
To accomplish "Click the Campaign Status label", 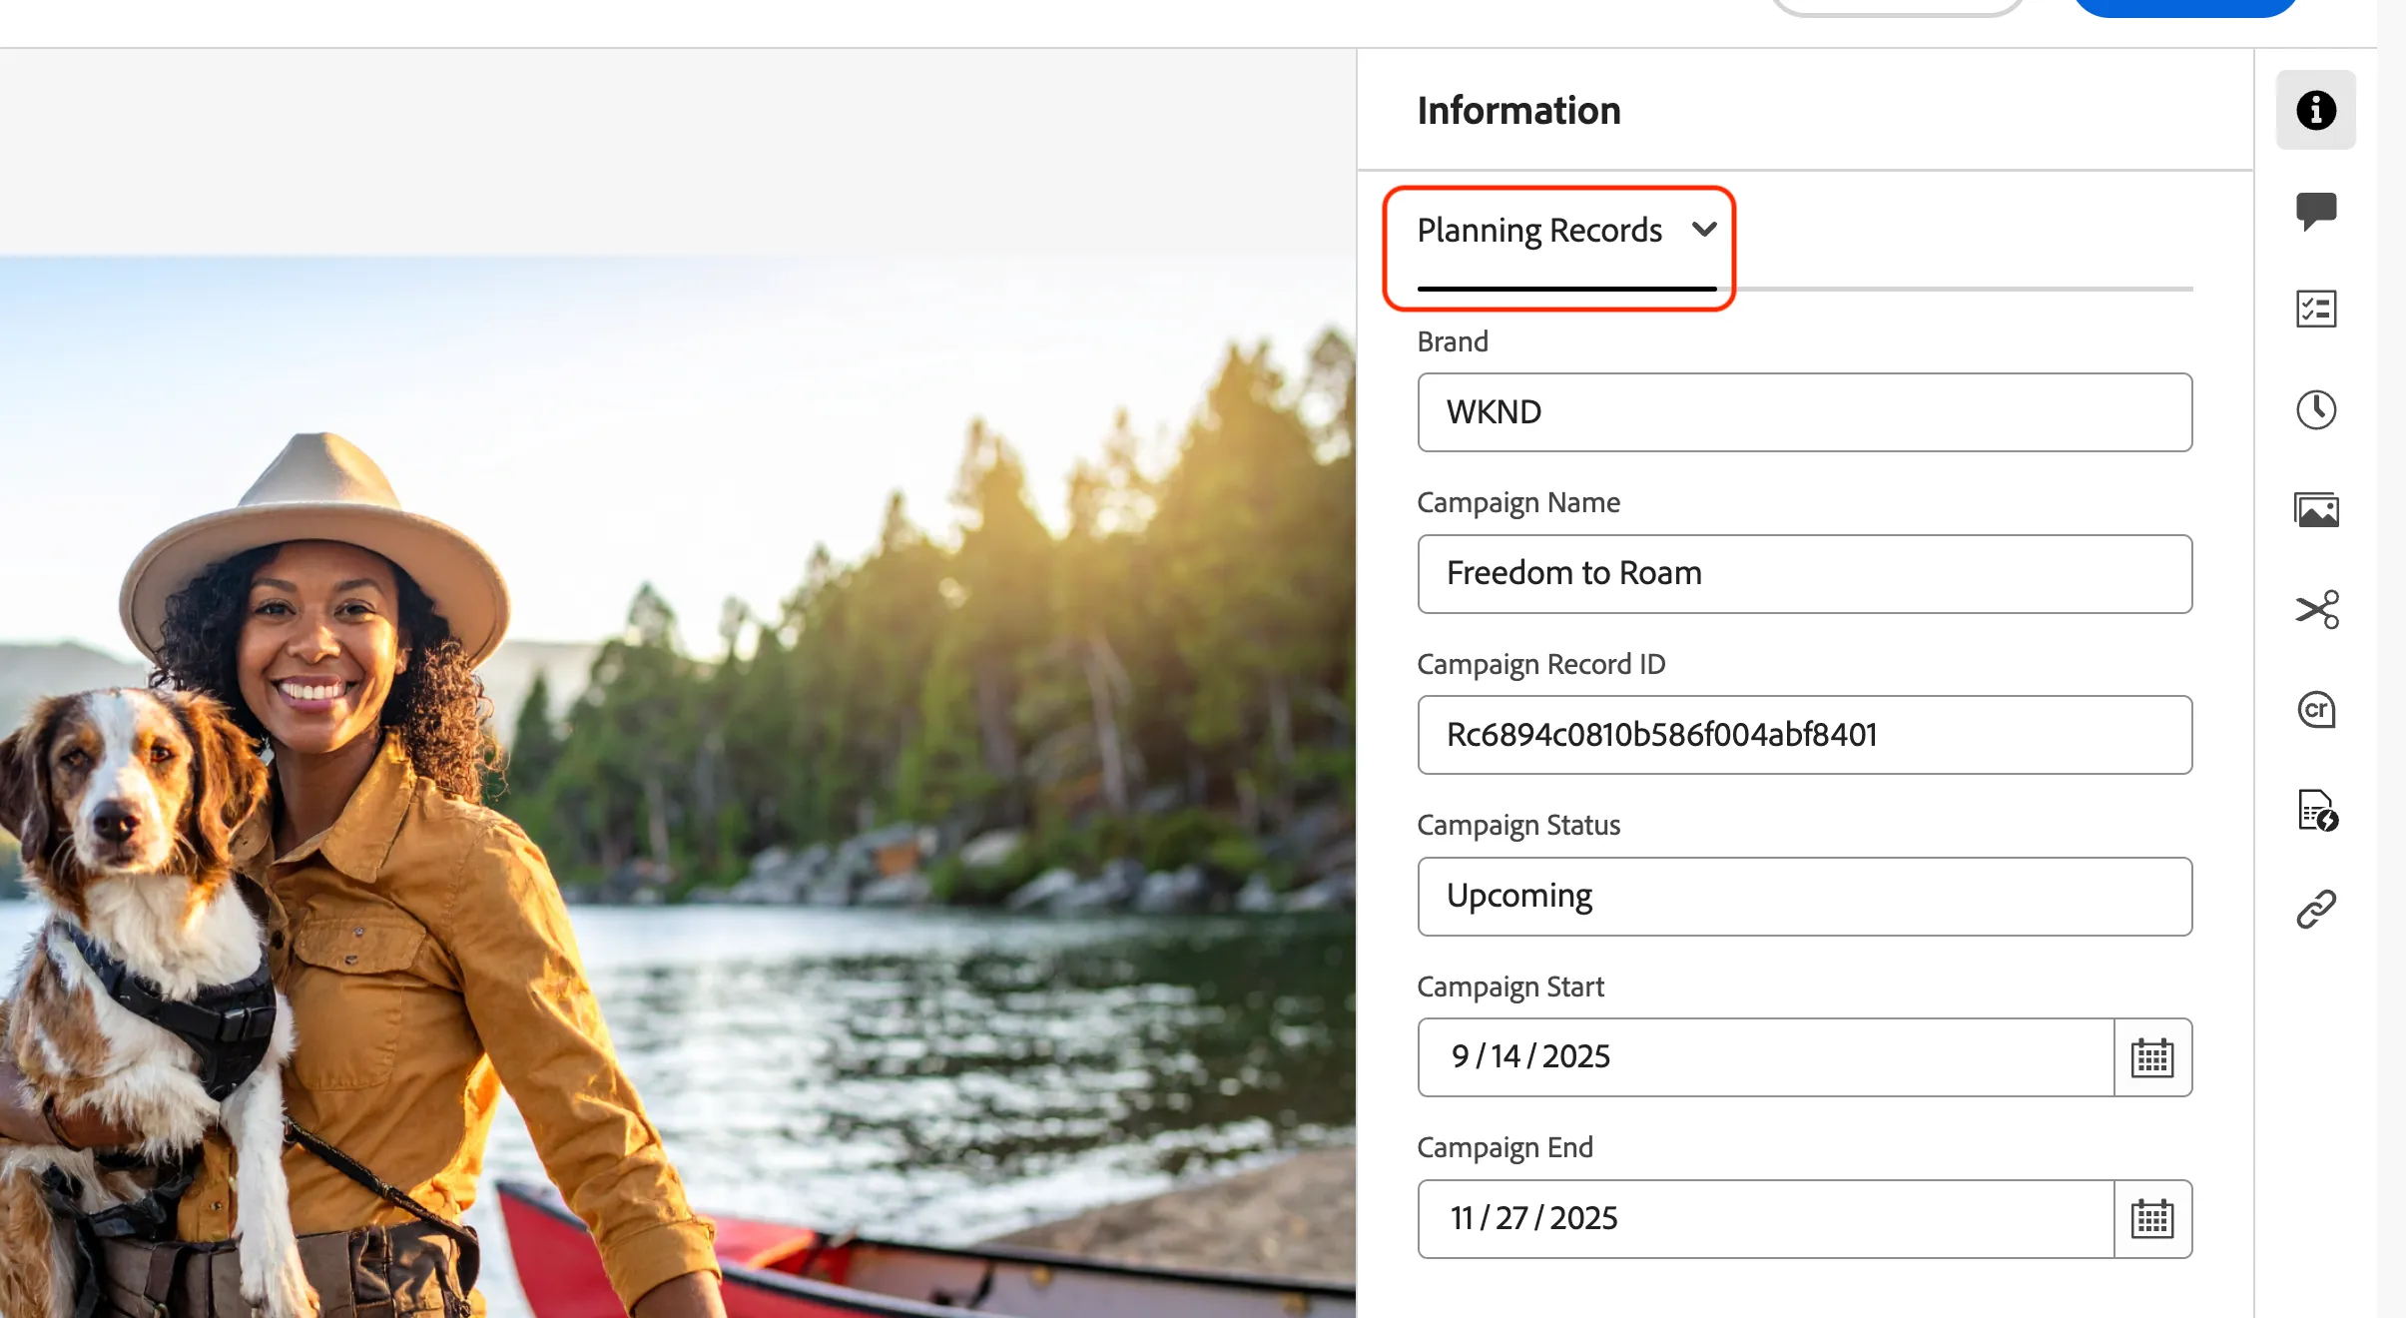I will (1518, 825).
